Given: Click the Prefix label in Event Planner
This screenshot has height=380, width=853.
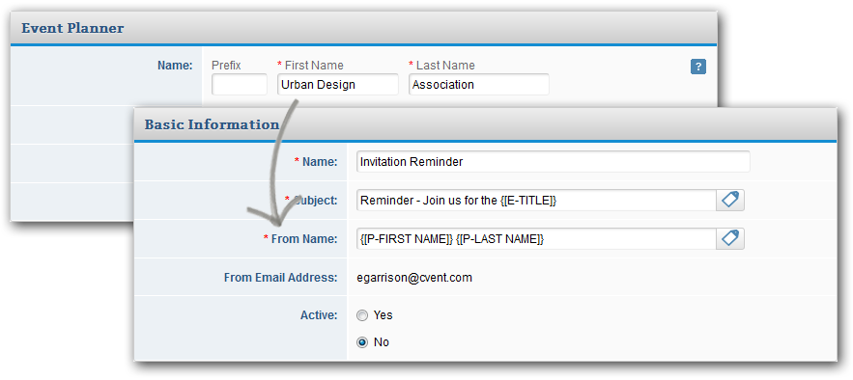Looking at the screenshot, I should click(226, 66).
